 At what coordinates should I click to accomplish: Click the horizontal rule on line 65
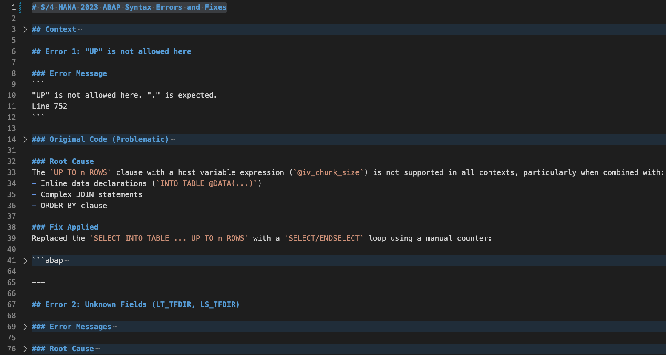tap(38, 282)
